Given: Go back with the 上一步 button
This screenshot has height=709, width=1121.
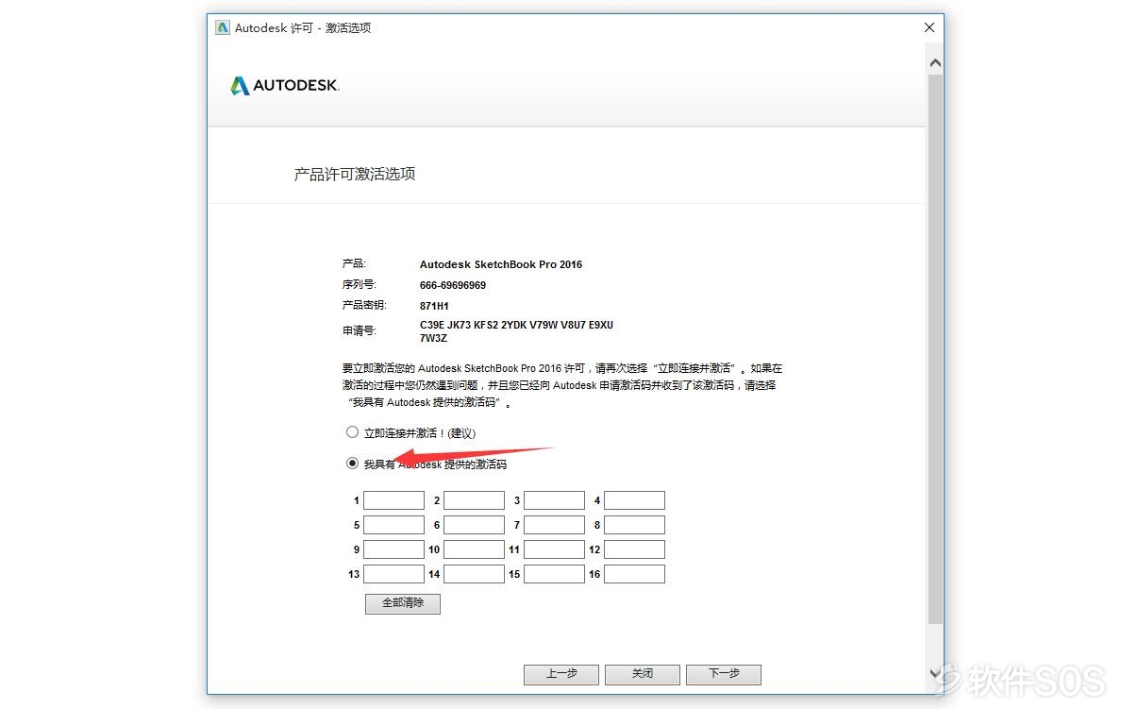Looking at the screenshot, I should [561, 674].
